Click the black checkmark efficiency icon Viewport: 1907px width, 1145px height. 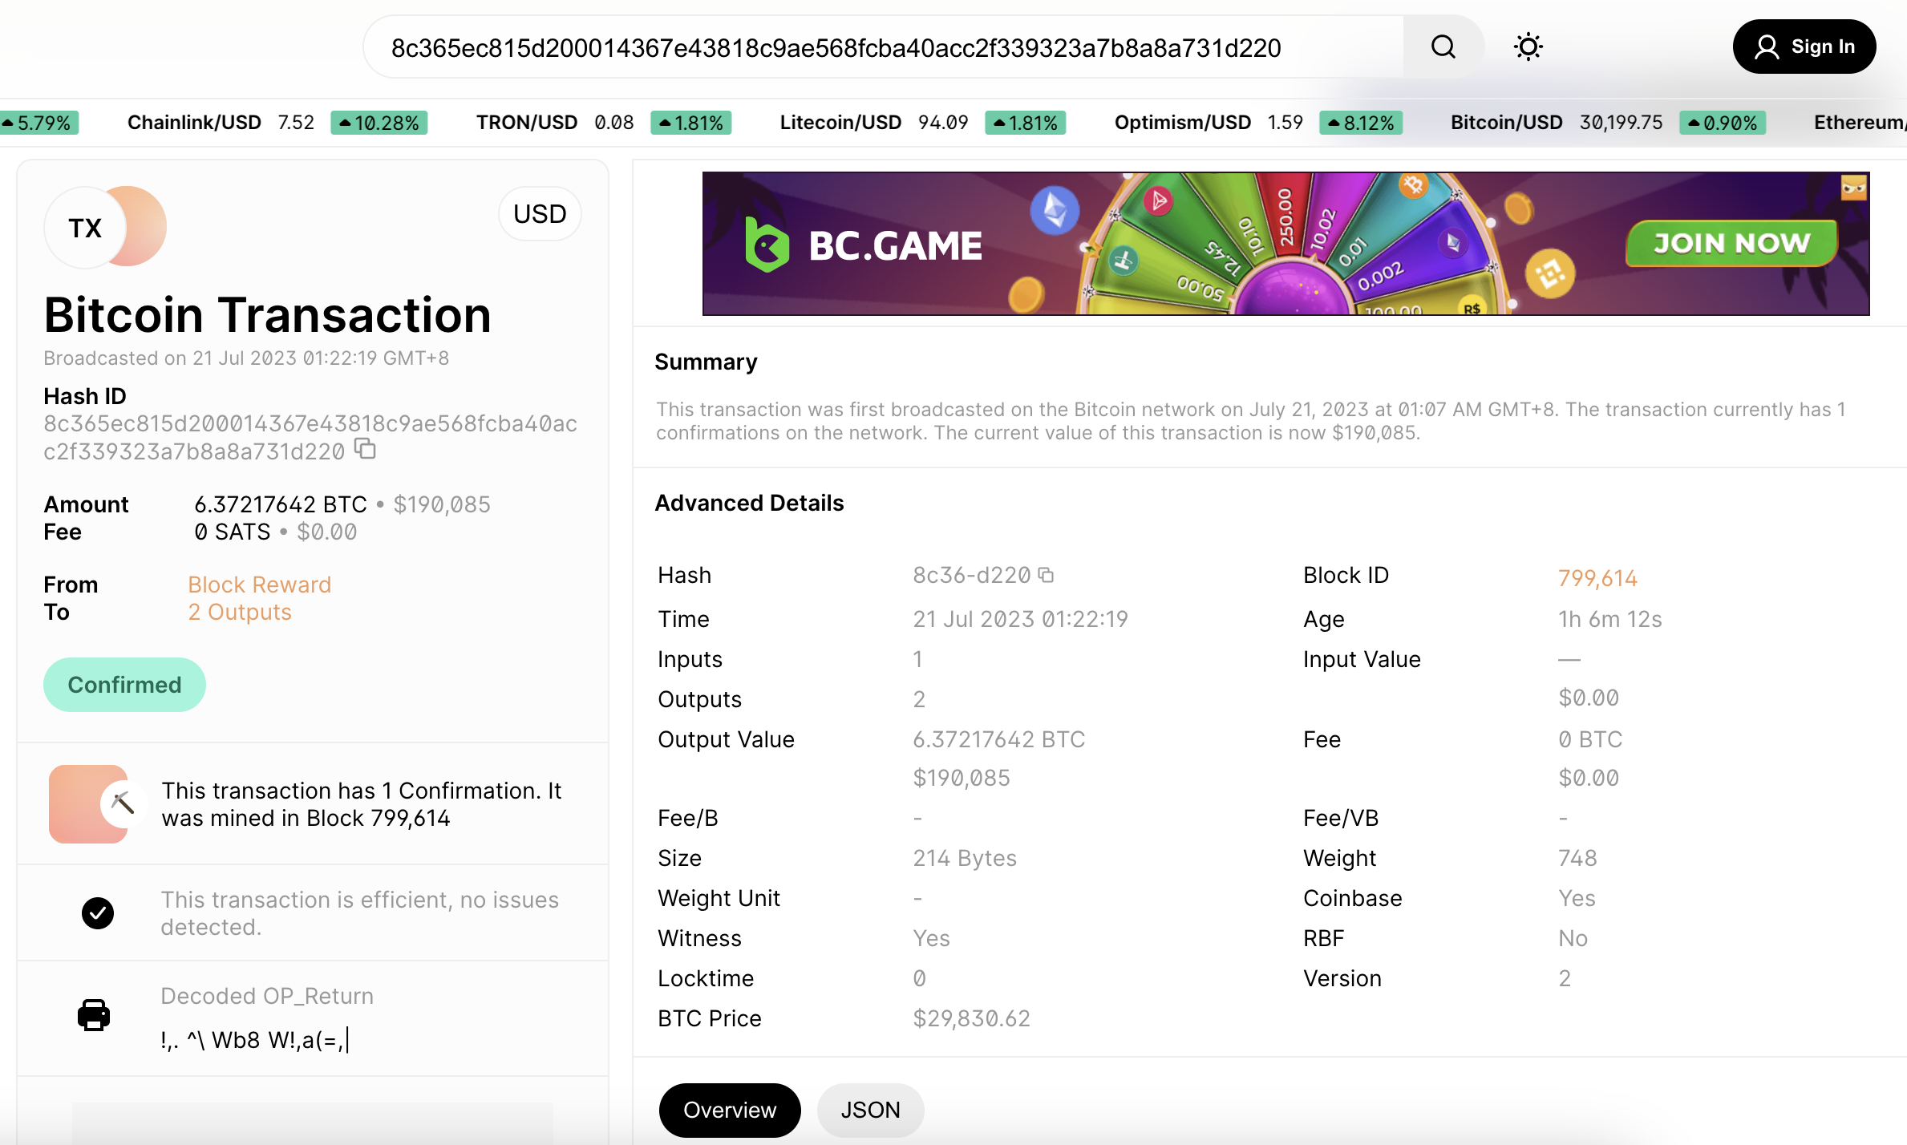click(98, 913)
